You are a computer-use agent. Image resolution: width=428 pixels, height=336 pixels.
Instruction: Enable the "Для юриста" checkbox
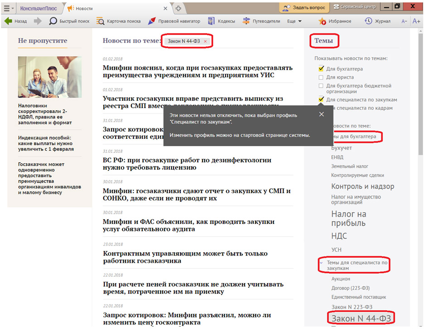coord(321,77)
